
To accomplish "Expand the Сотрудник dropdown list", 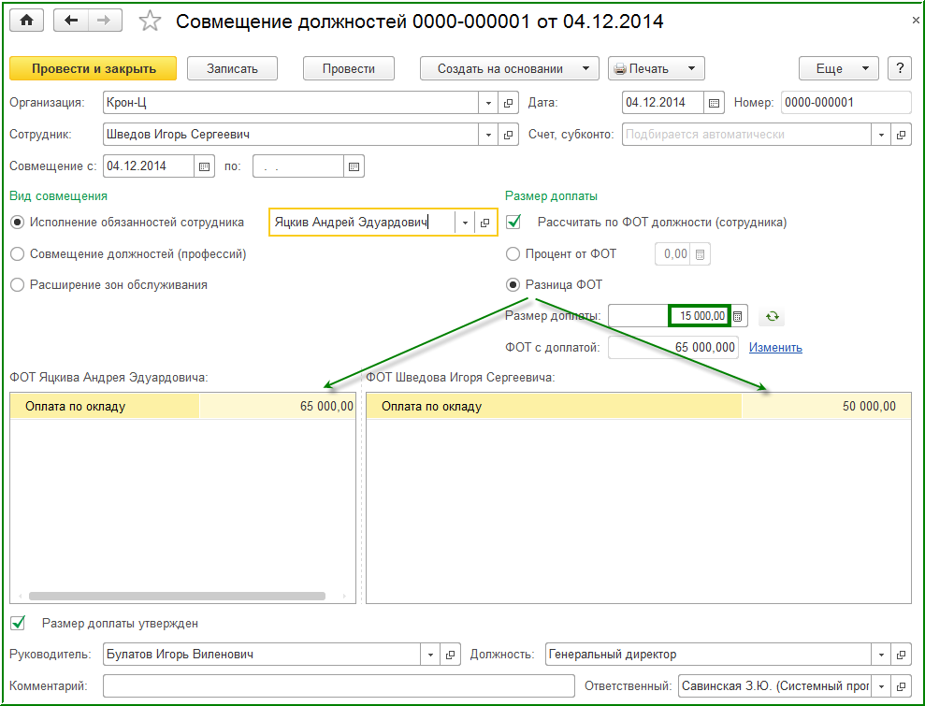I will [489, 135].
